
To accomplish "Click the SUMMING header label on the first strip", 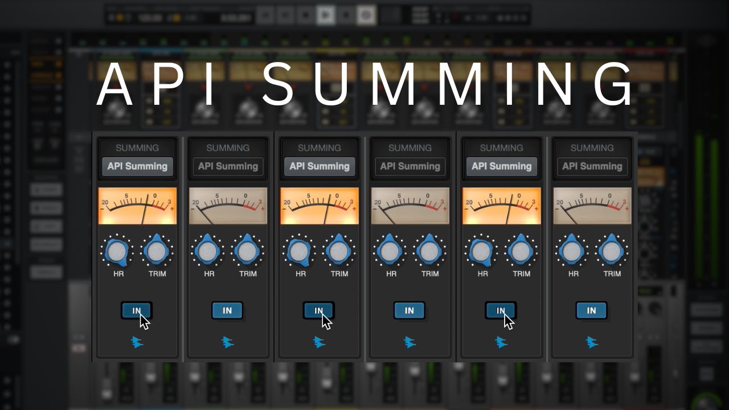I will coord(137,148).
